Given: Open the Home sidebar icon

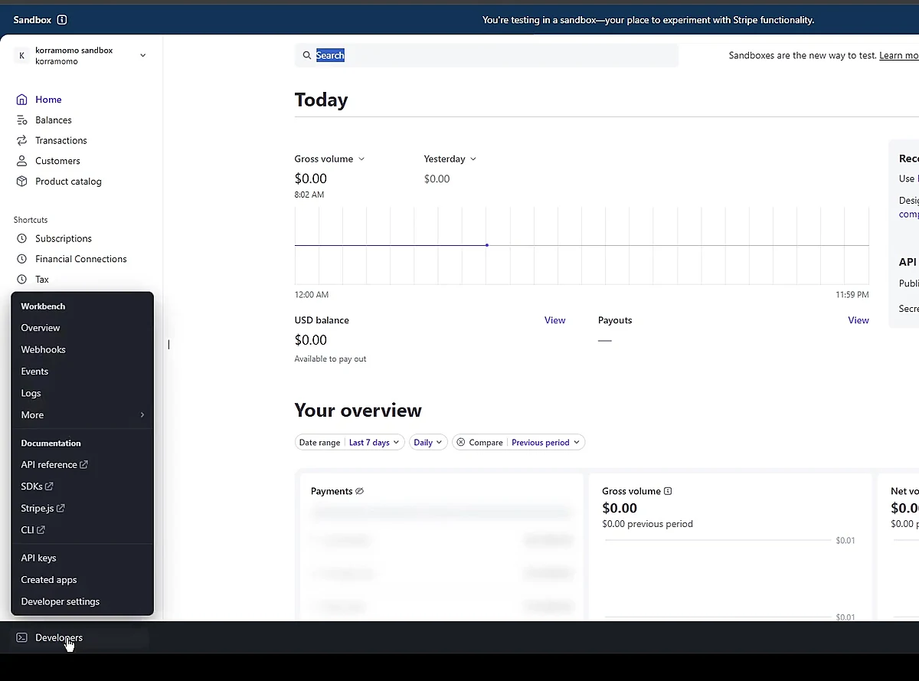Looking at the screenshot, I should click(x=22, y=100).
